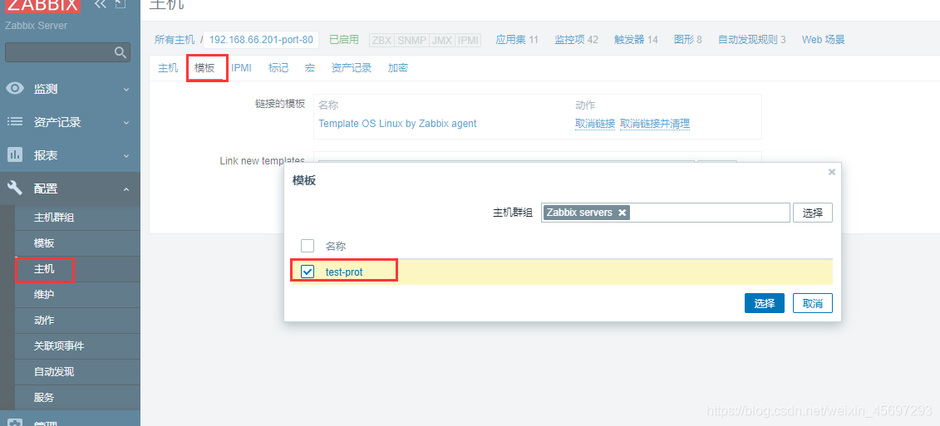
Task: Click the wrench icon for 配置
Action: 14,189
